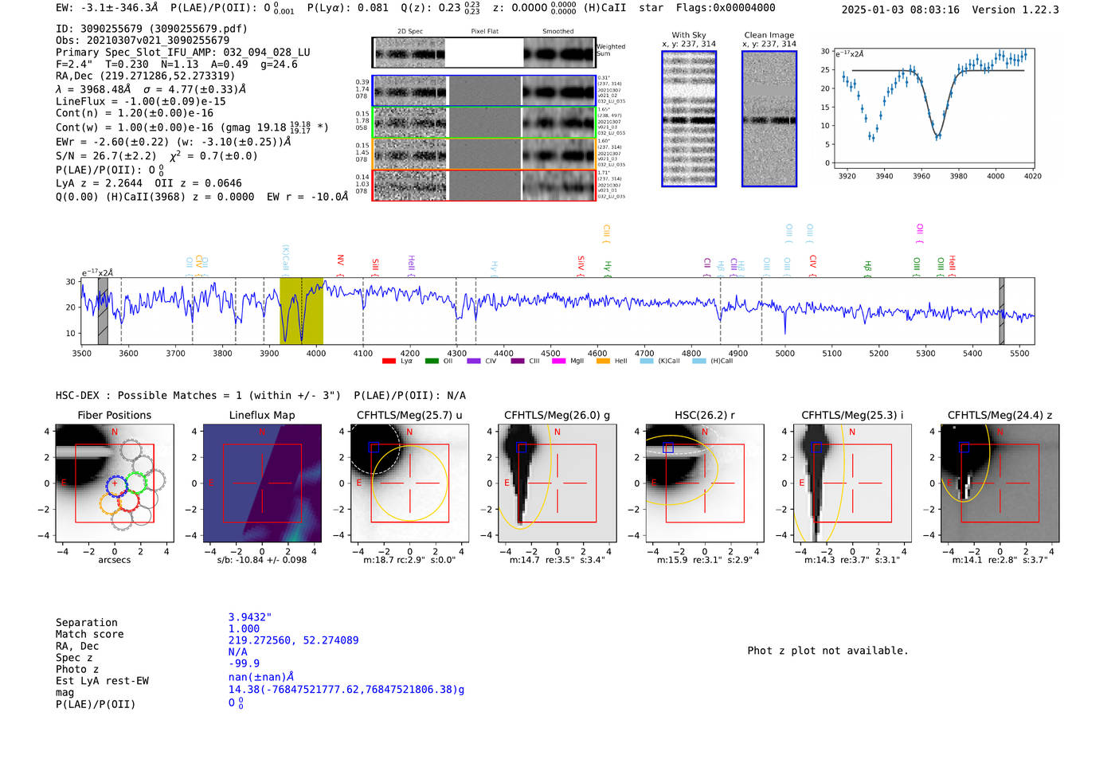
Task: Click the orange HeII legend swatch
Action: 603,361
